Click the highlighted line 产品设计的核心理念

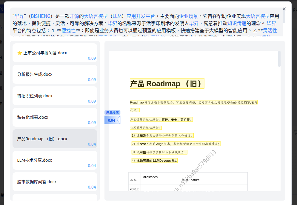pos(161,120)
